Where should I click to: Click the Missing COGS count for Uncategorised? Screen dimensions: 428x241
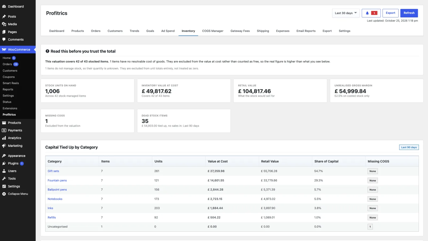[x=370, y=227]
